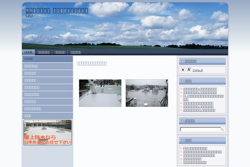Focus the search text field
The image size is (250, 167).
coord(200,129)
